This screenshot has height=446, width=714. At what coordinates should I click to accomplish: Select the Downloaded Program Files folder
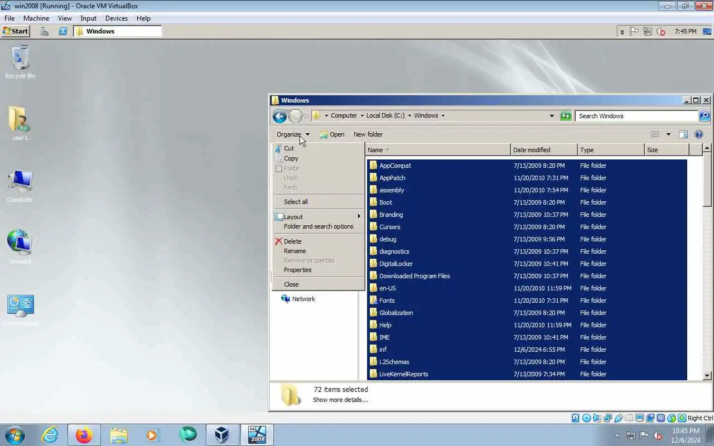coord(527,276)
